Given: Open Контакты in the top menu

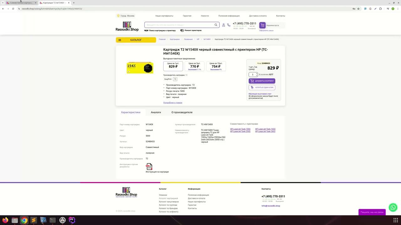Looking at the screenshot, I should click(x=280, y=16).
